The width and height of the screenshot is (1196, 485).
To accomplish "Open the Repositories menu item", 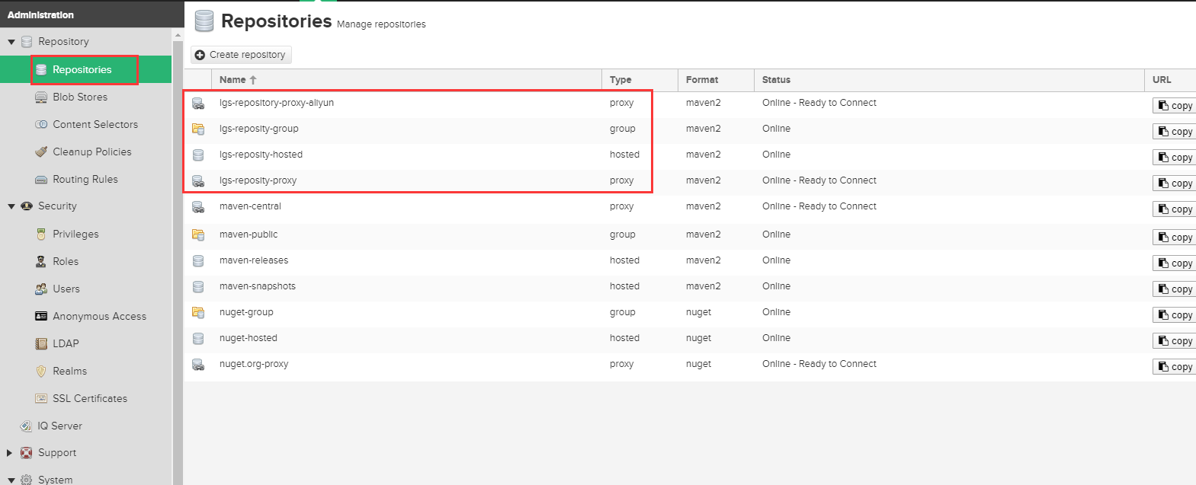I will (x=85, y=69).
